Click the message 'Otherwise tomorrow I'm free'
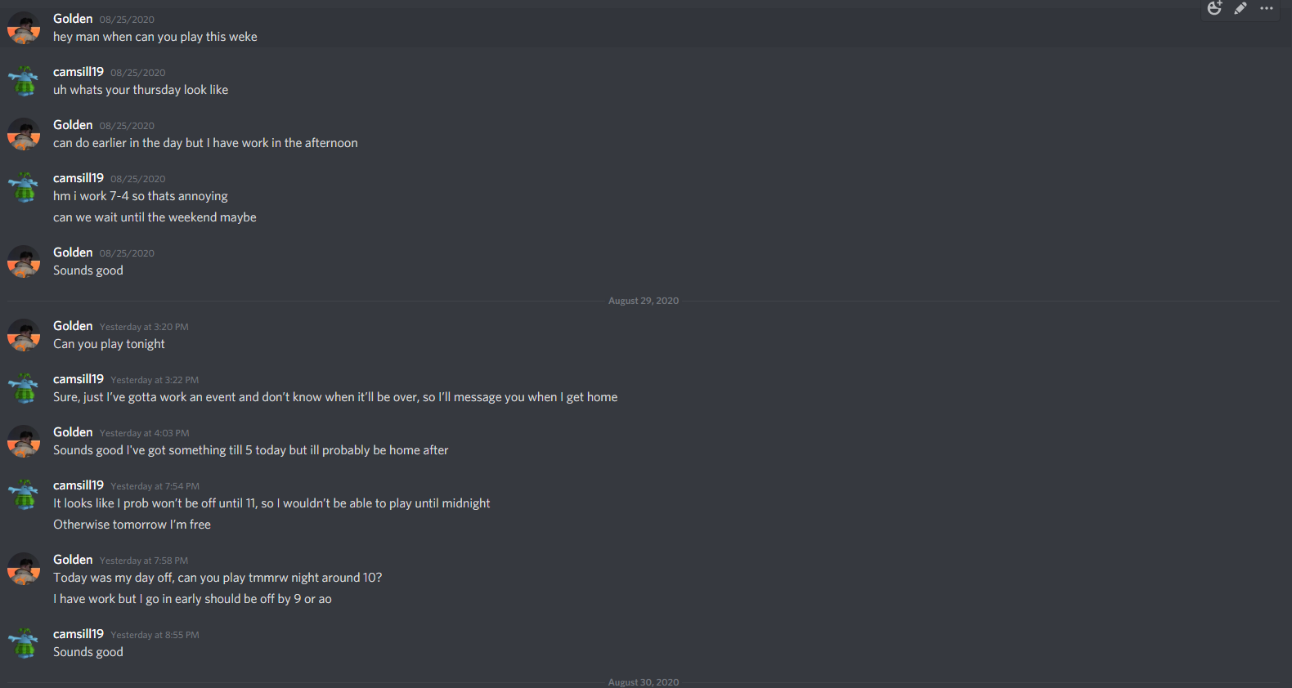The height and width of the screenshot is (688, 1292). [132, 525]
